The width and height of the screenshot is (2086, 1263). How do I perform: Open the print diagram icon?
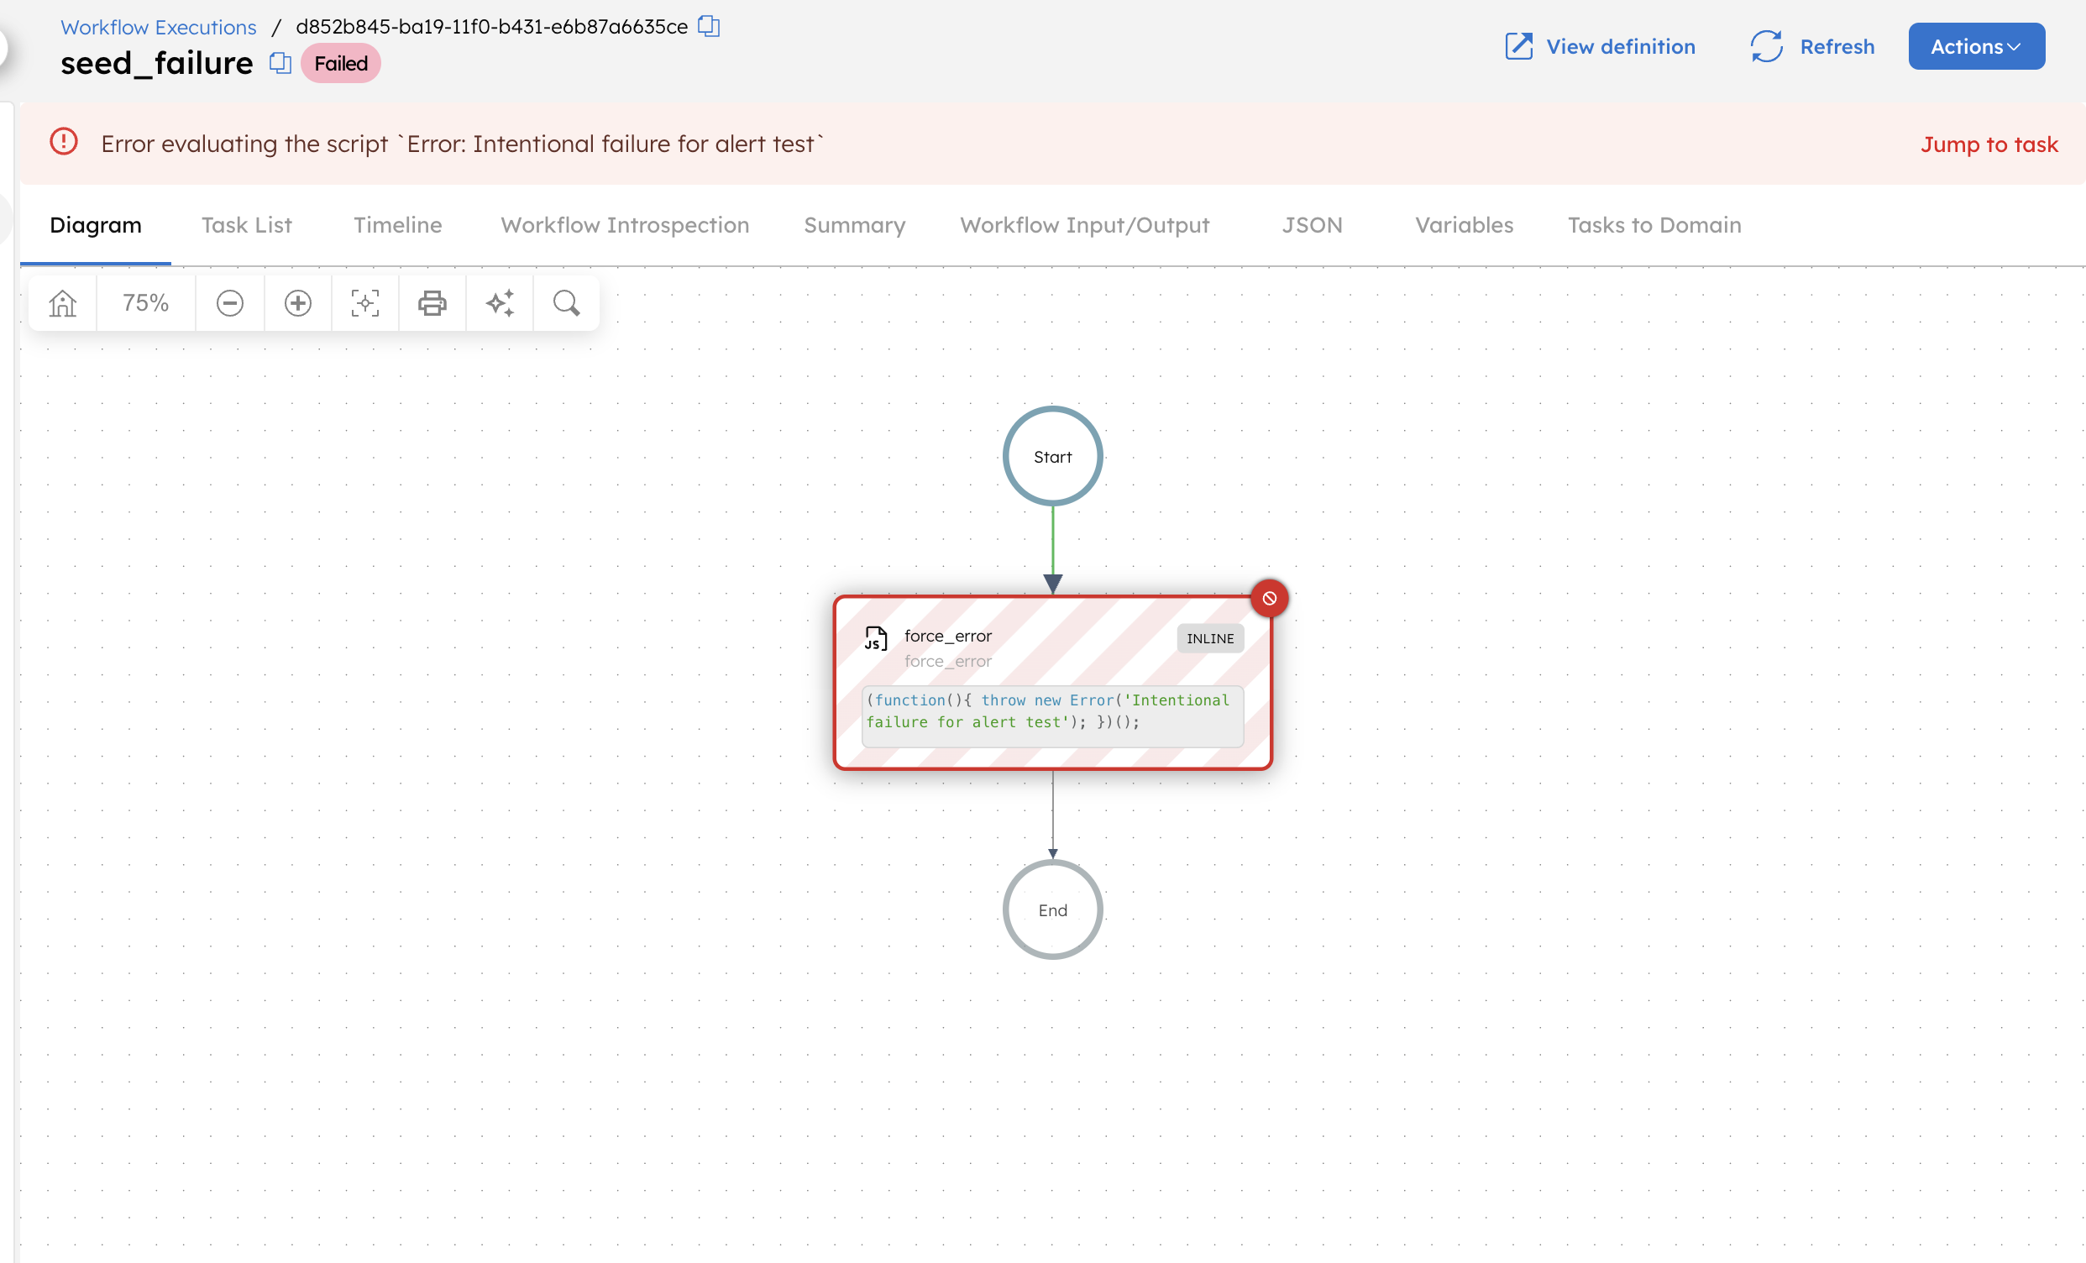point(432,302)
